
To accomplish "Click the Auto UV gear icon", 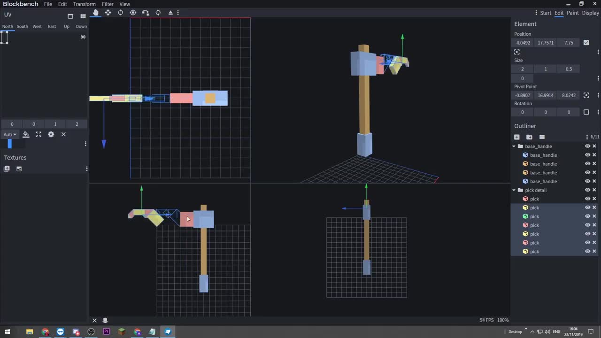I will [x=51, y=134].
